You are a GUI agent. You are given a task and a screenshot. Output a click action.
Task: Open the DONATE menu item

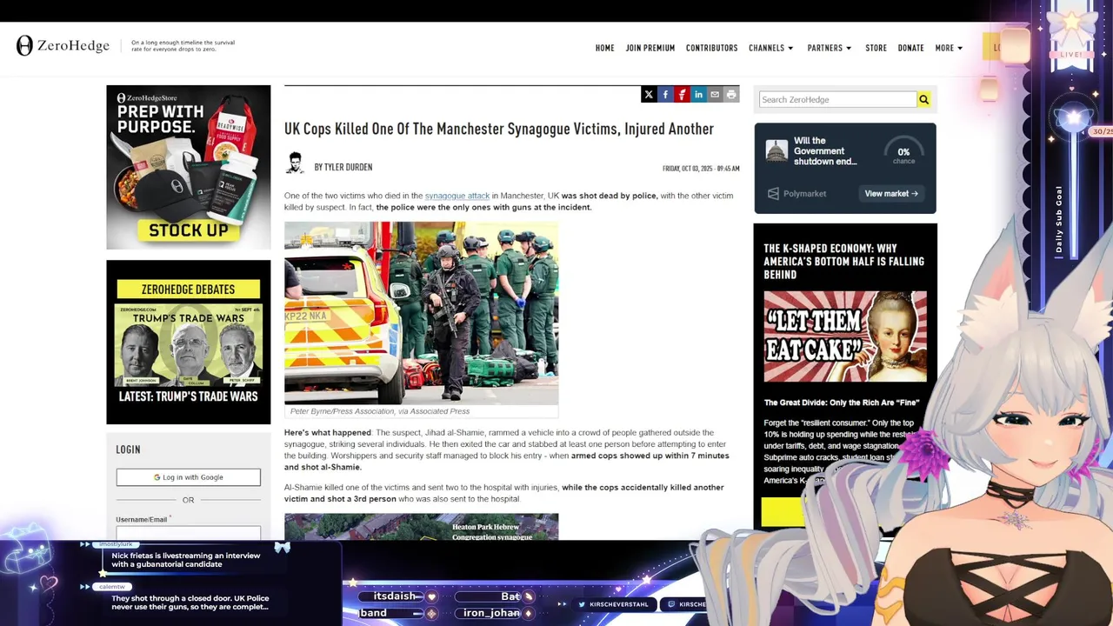(x=910, y=48)
